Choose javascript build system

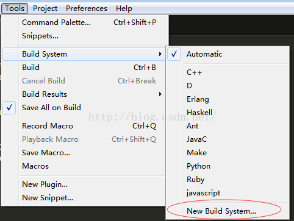pos(228,193)
